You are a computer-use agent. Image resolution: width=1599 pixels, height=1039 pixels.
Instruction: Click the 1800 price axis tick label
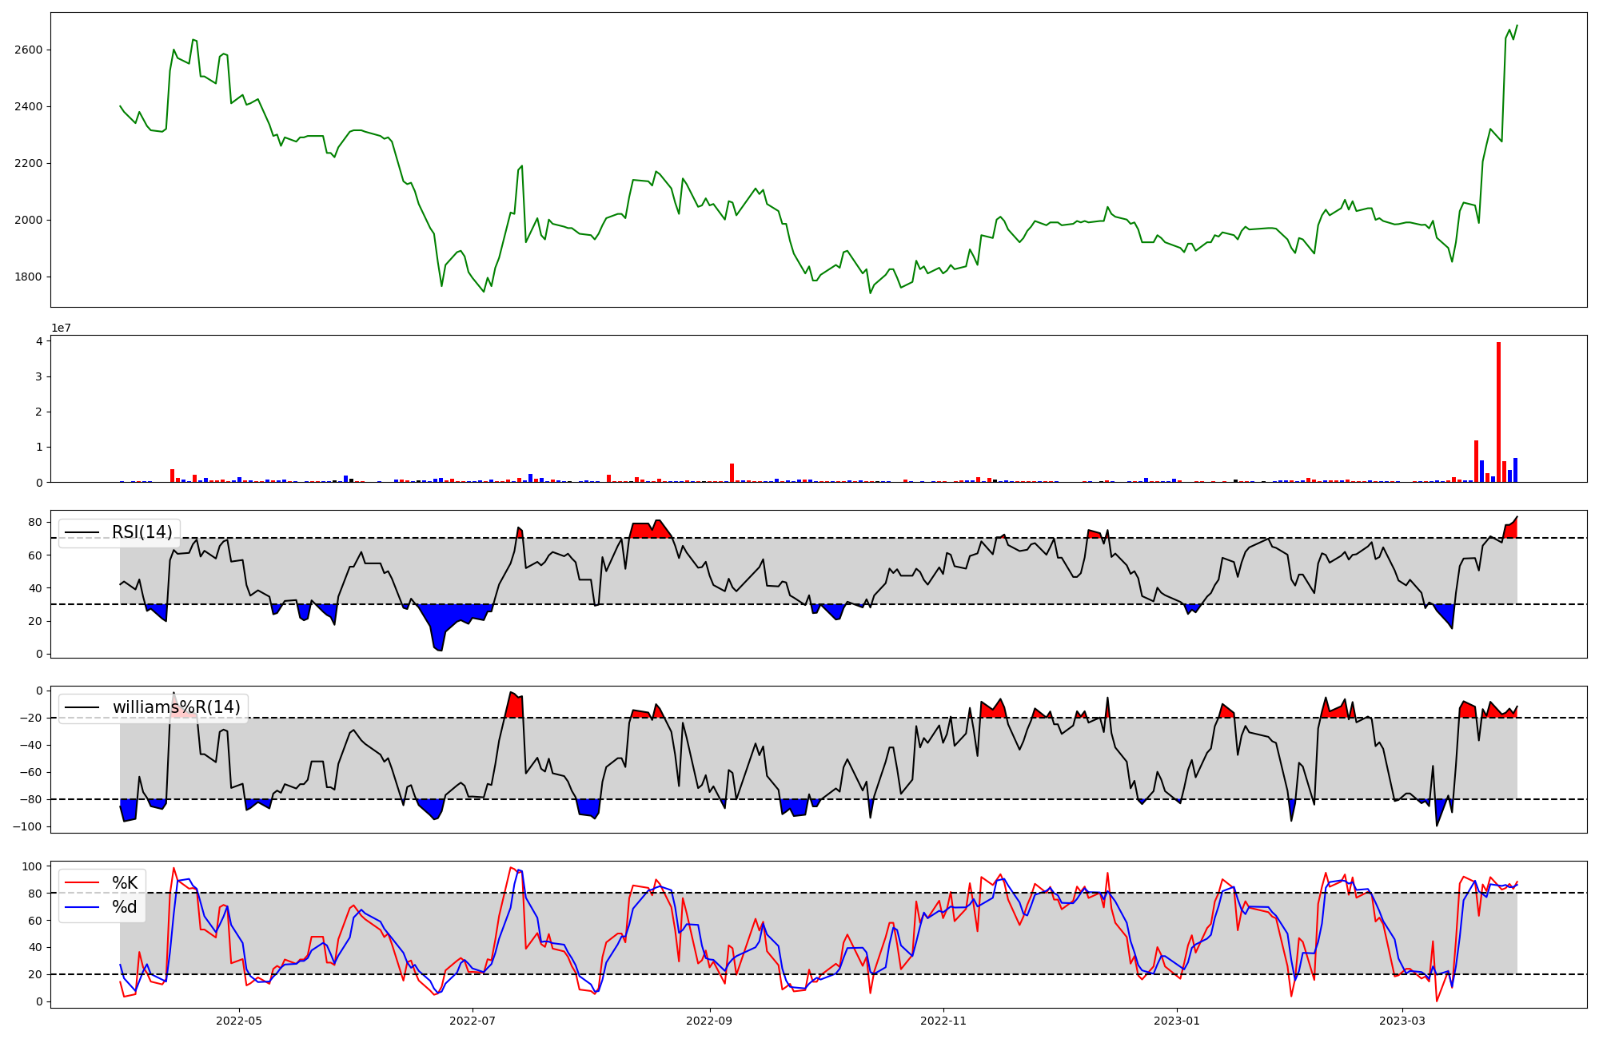(x=29, y=277)
